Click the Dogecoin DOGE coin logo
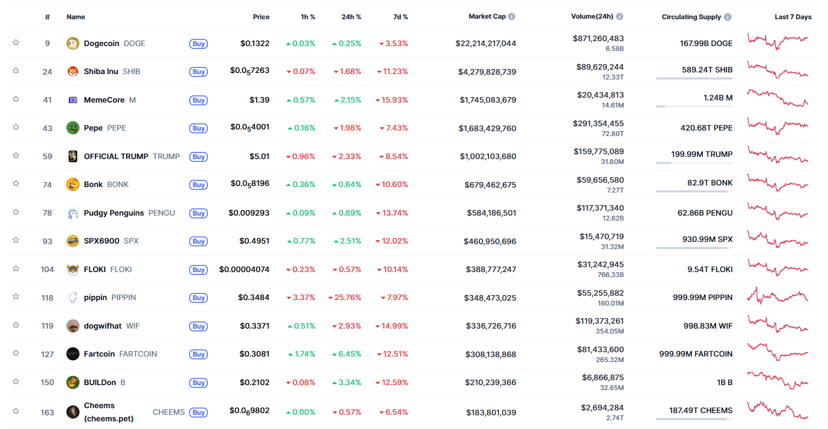The image size is (828, 429). 72,43
